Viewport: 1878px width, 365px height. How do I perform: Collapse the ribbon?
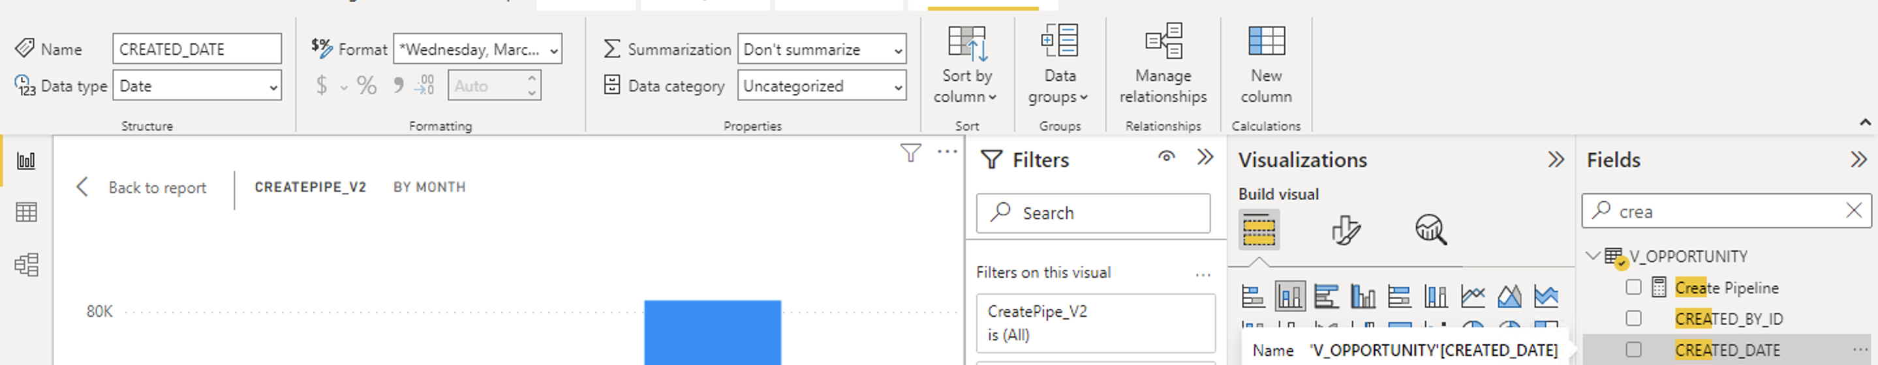(1865, 122)
